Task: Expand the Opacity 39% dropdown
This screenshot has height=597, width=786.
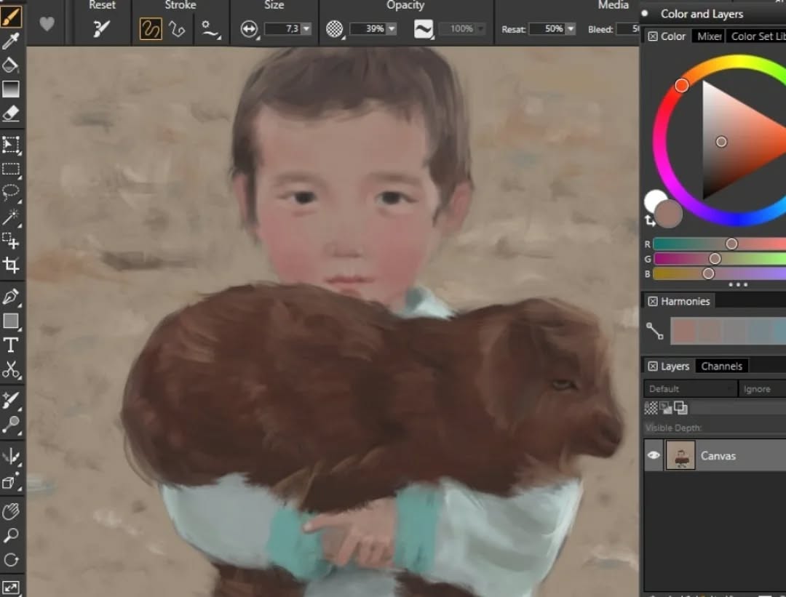Action: click(x=392, y=29)
